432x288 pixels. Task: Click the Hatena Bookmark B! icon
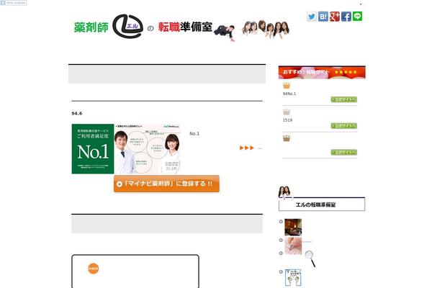click(x=323, y=17)
